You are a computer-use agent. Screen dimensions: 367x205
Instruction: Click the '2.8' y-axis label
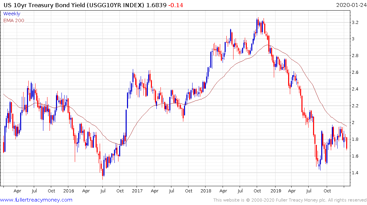(x=355, y=56)
